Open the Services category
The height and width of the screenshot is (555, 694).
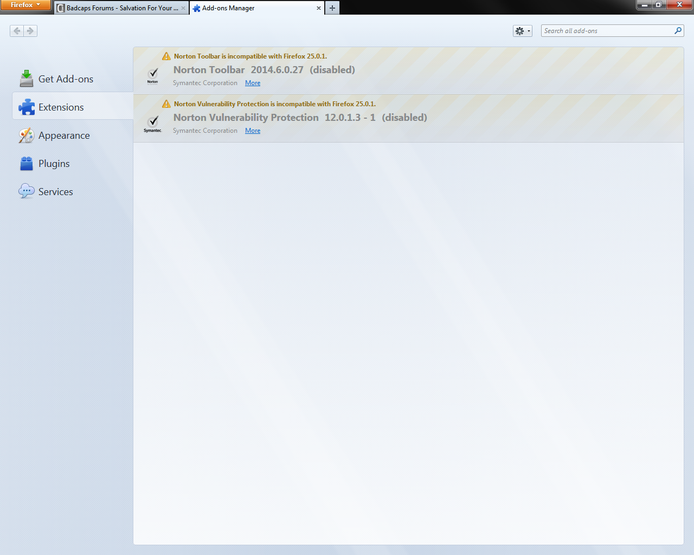(x=73, y=191)
